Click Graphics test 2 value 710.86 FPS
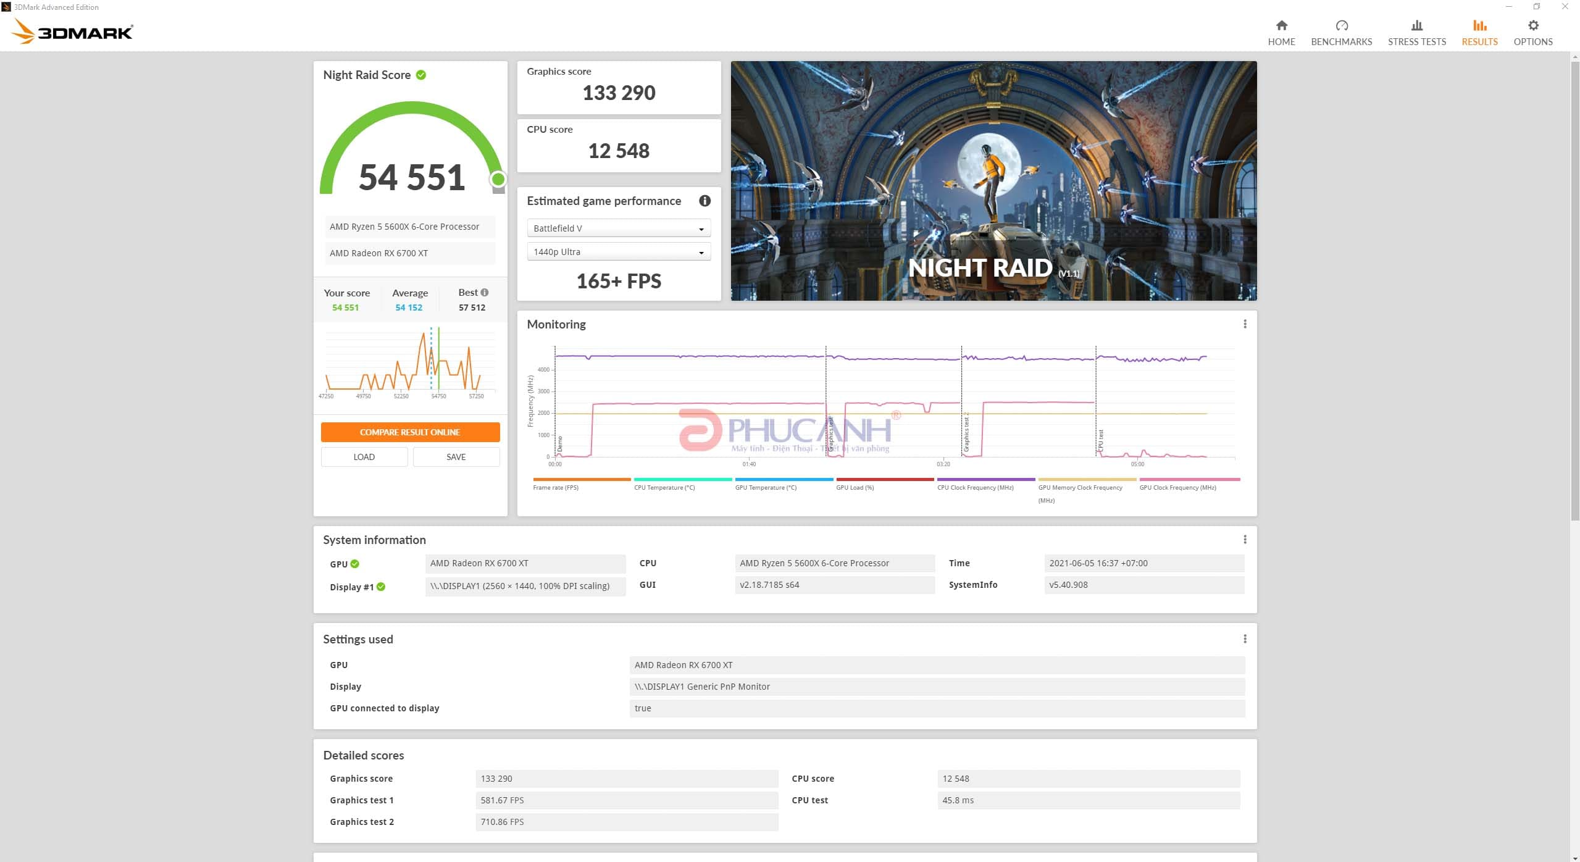This screenshot has width=1580, height=862. (x=627, y=822)
